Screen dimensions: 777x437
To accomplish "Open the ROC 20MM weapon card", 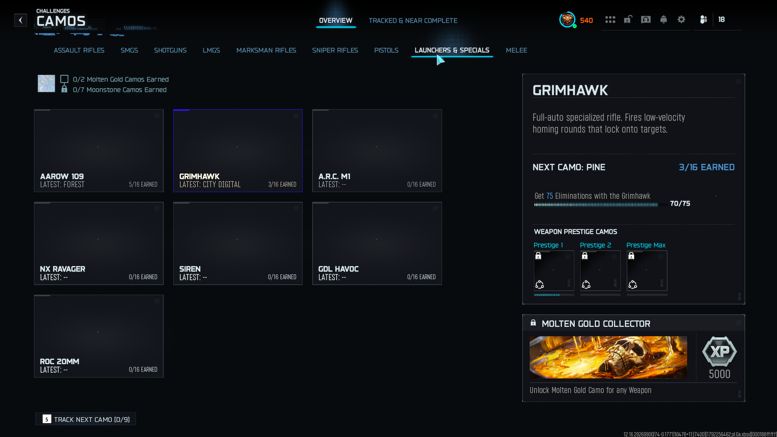I will click(x=99, y=336).
